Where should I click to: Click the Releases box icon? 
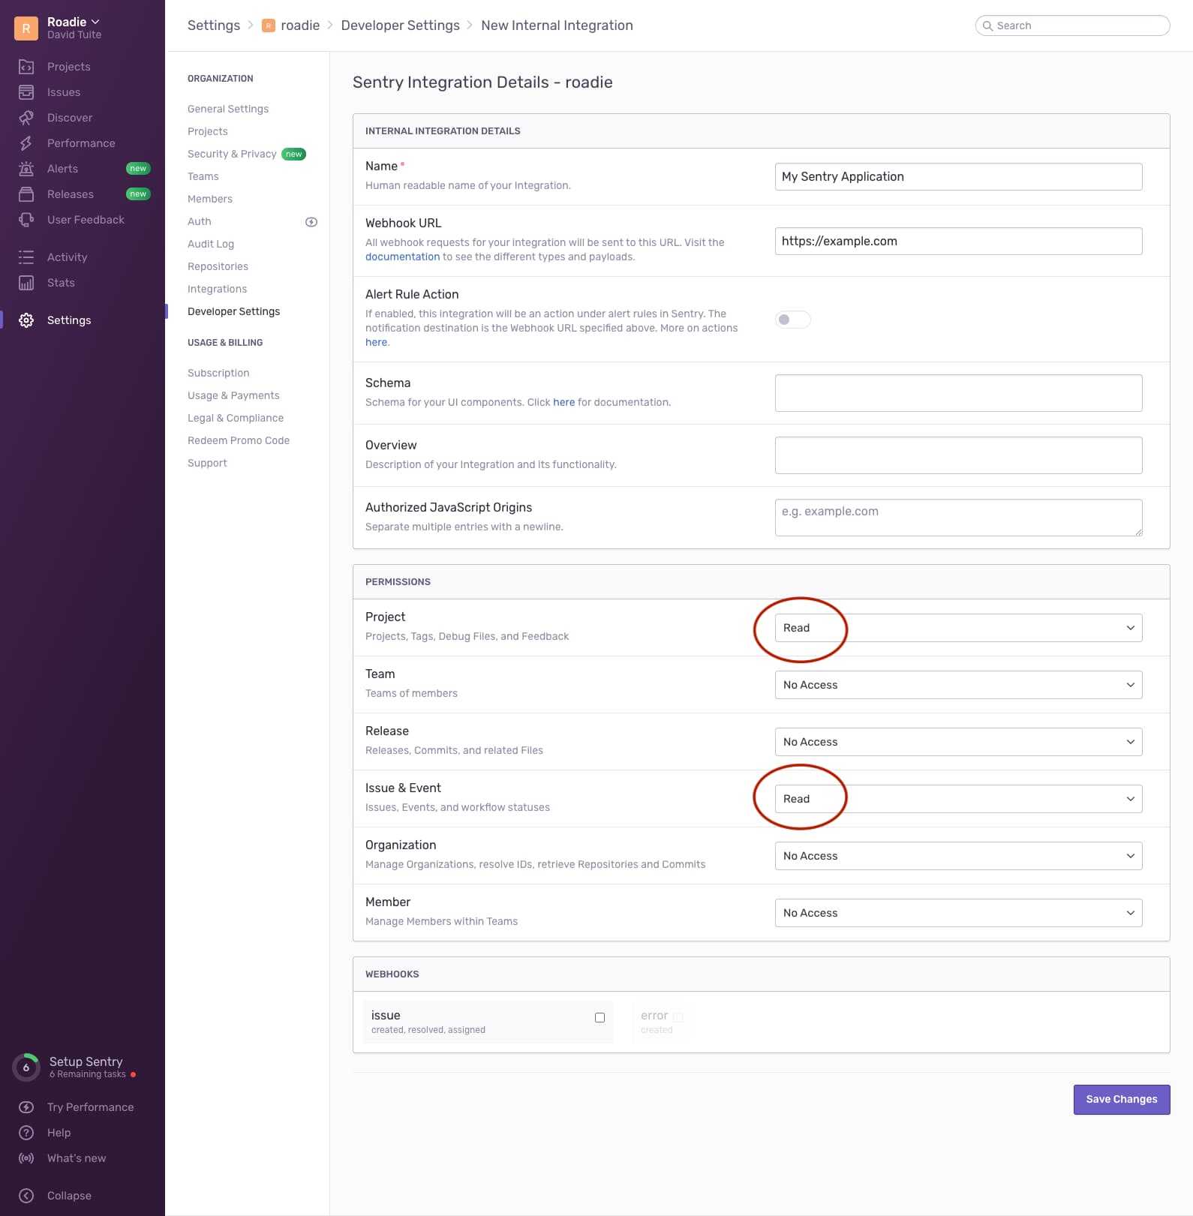26,194
